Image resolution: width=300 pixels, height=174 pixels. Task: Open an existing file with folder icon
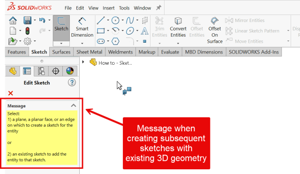(13, 41)
